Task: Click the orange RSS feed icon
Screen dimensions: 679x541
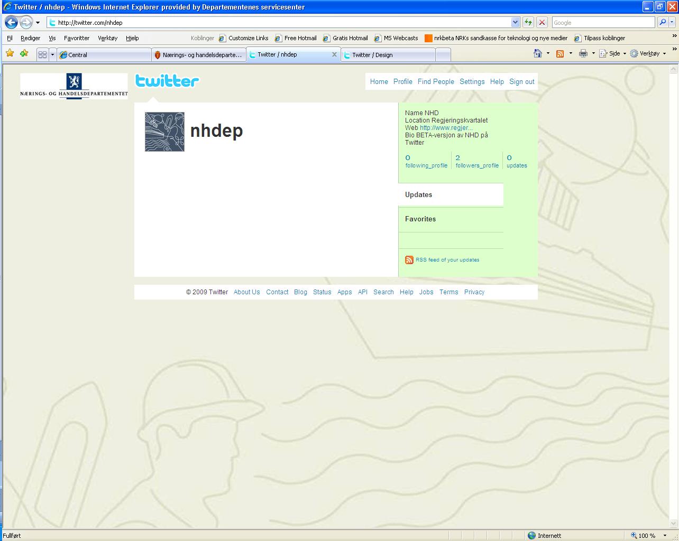Action: tap(409, 260)
